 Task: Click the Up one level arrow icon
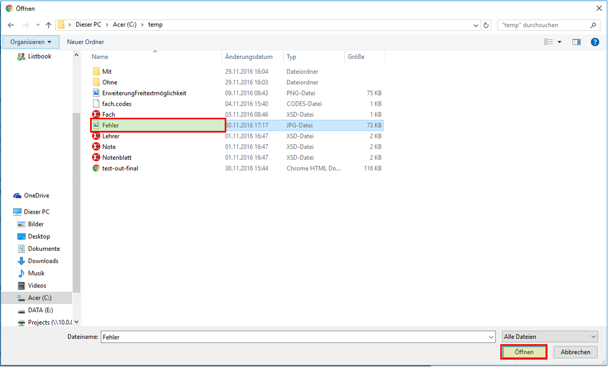click(x=49, y=25)
